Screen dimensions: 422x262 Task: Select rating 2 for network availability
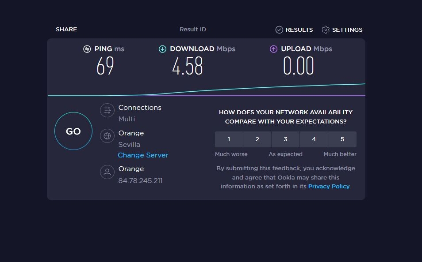tap(257, 139)
